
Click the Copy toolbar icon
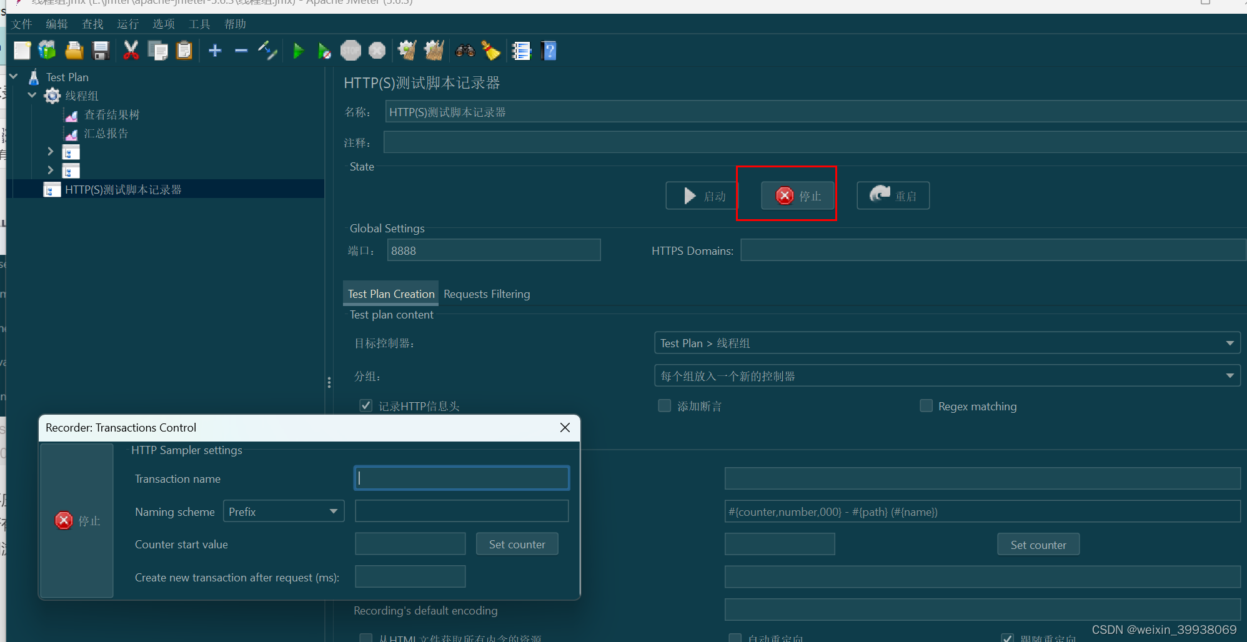tap(157, 51)
